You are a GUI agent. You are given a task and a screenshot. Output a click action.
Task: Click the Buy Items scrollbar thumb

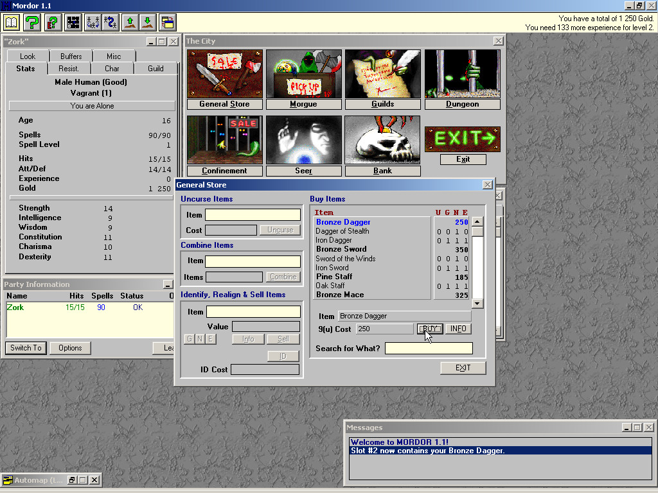(x=477, y=231)
